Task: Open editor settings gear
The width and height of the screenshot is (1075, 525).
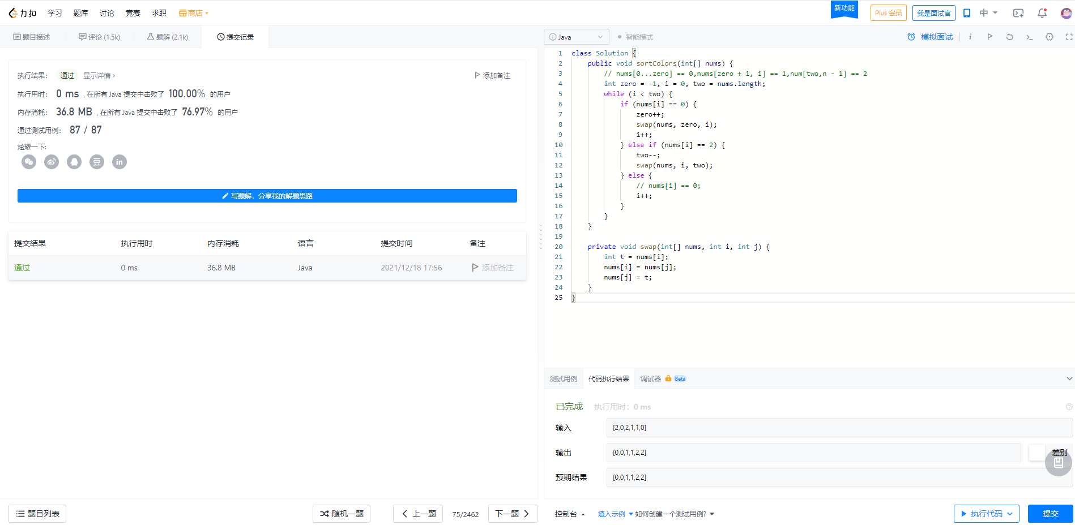Action: pos(1050,37)
